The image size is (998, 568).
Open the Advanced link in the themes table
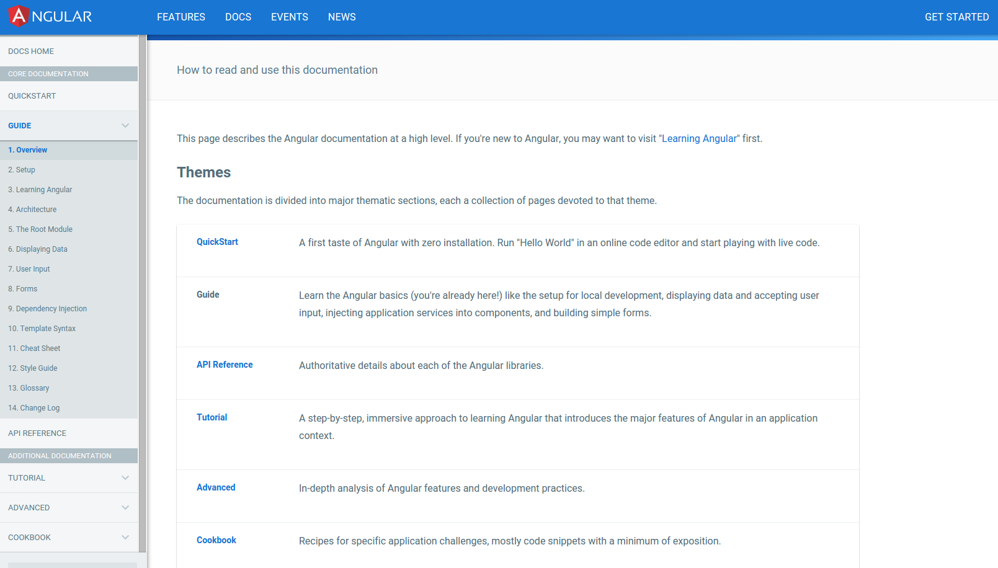[x=216, y=487]
